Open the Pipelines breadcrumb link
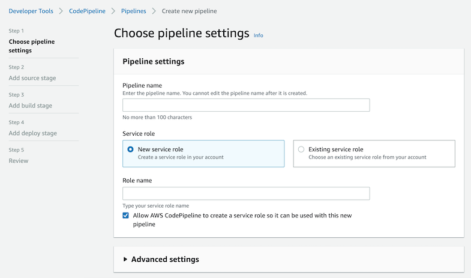 [134, 11]
